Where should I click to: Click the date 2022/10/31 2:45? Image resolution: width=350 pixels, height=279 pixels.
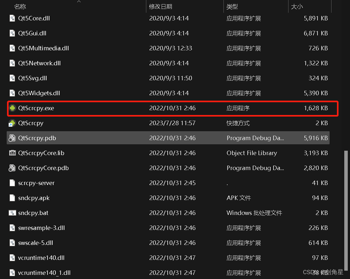click(x=172, y=183)
